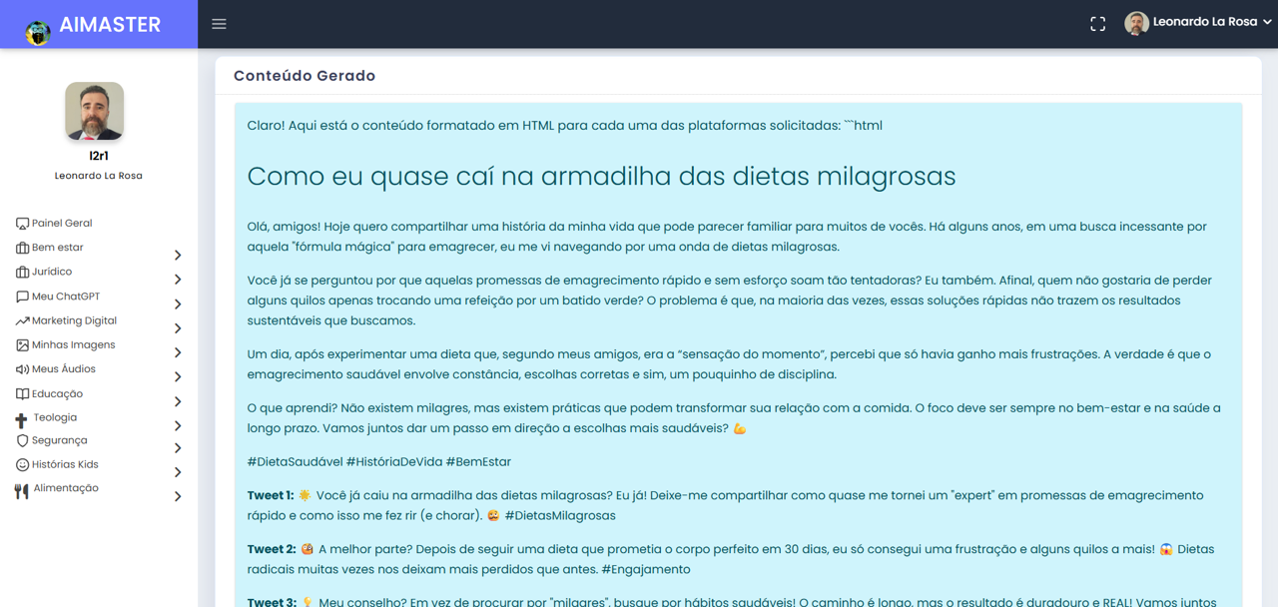Click the Painel Geral monitor icon
Screen dimensions: 1278x607
22,224
